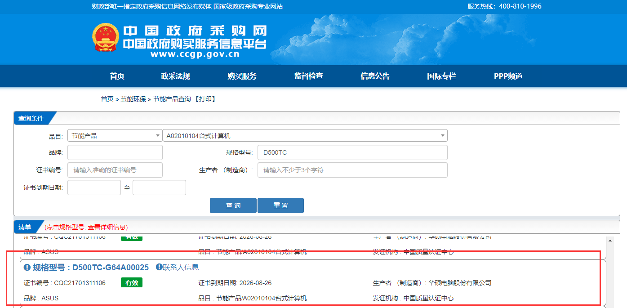
Task: Click the 查询条件 panel tab
Action: pyautogui.click(x=31, y=118)
